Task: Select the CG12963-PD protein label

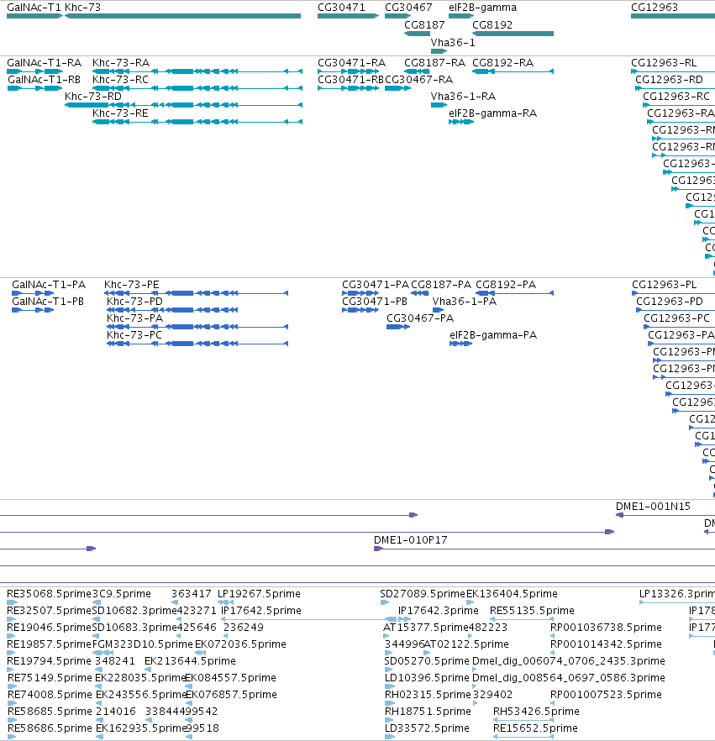Action: [670, 302]
